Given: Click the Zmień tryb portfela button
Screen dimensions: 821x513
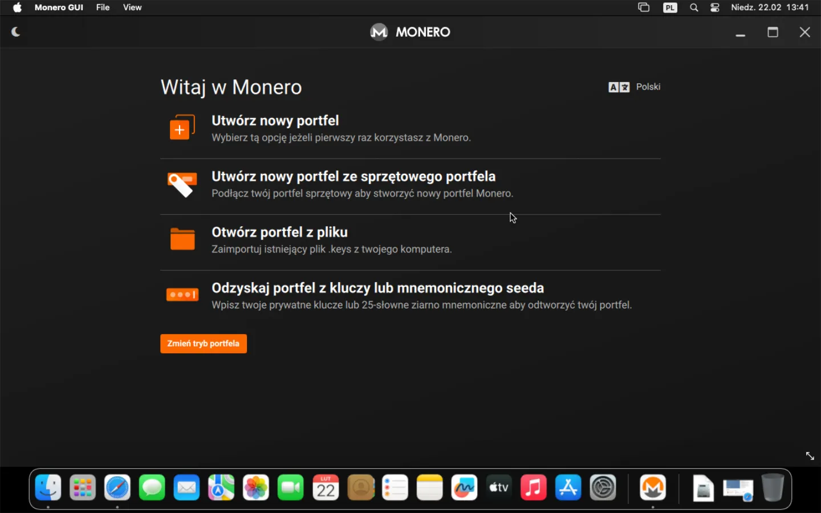Looking at the screenshot, I should 204,344.
